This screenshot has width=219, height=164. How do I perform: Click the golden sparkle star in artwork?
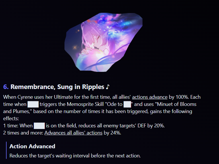pyautogui.click(x=75, y=48)
